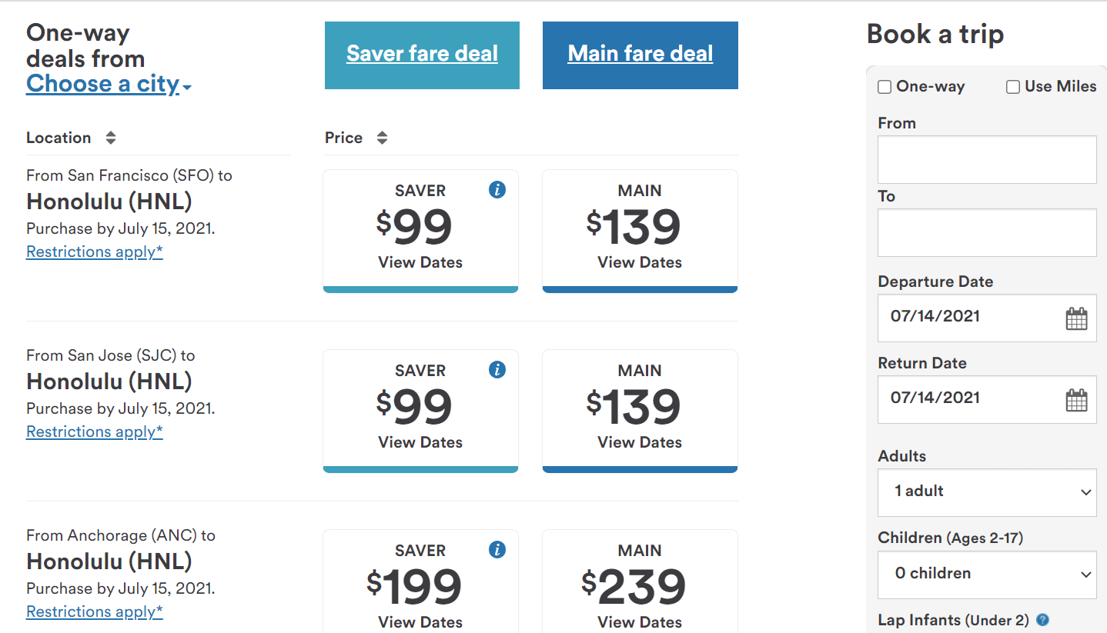Click info icon on San Jose Saver fare
The height and width of the screenshot is (633, 1107).
(x=497, y=370)
